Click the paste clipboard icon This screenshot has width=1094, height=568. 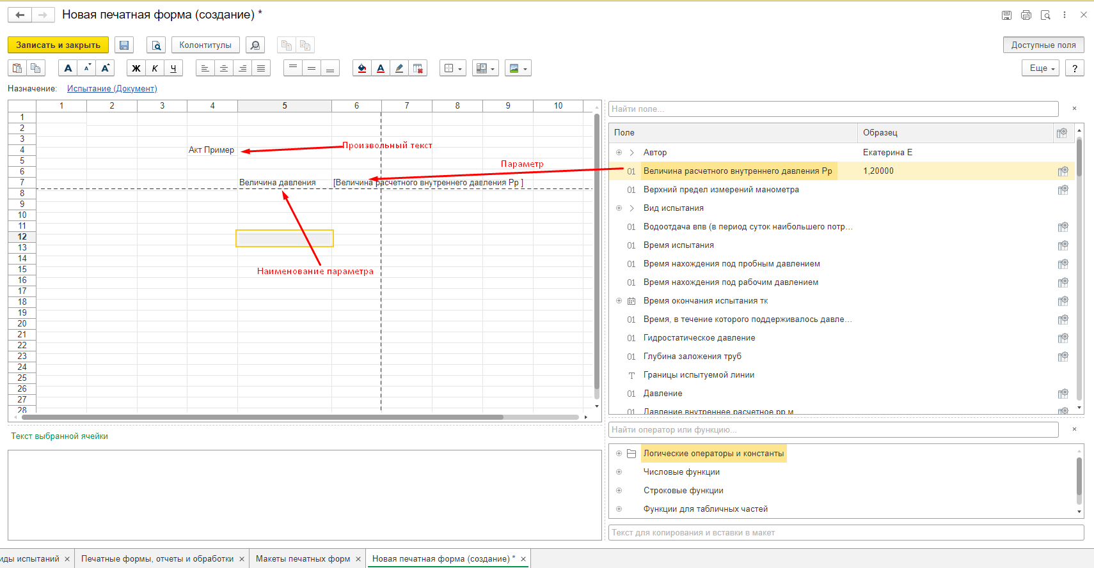[17, 68]
